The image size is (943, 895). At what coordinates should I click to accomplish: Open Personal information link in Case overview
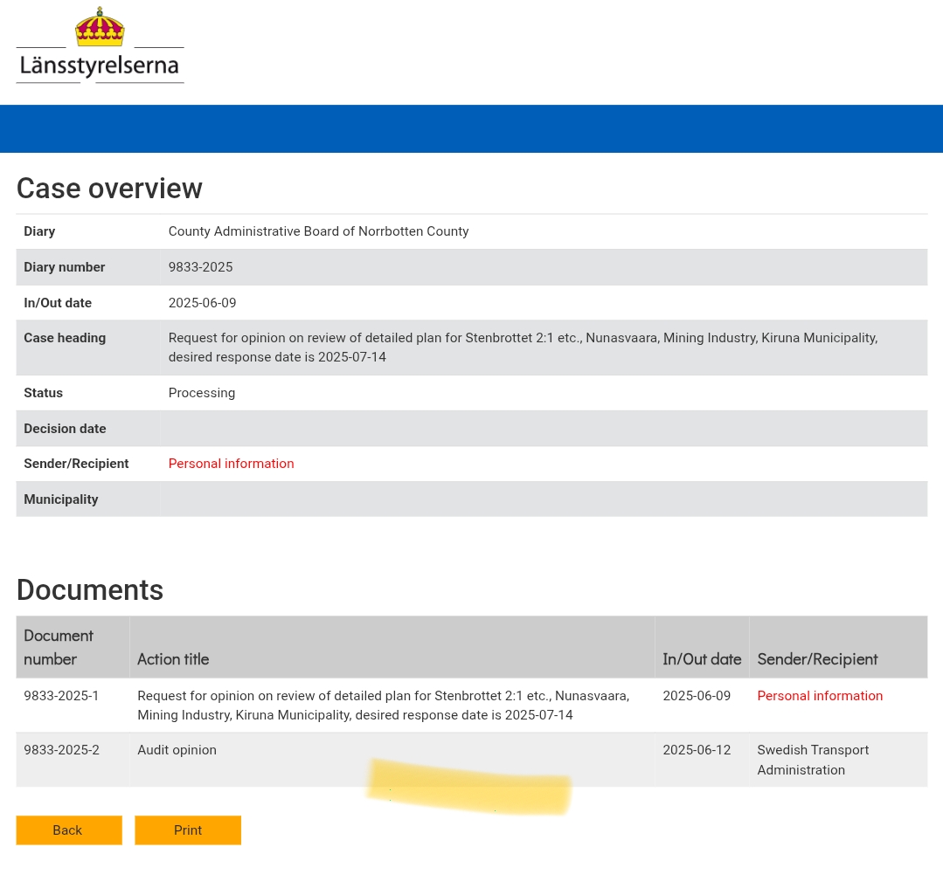(231, 464)
